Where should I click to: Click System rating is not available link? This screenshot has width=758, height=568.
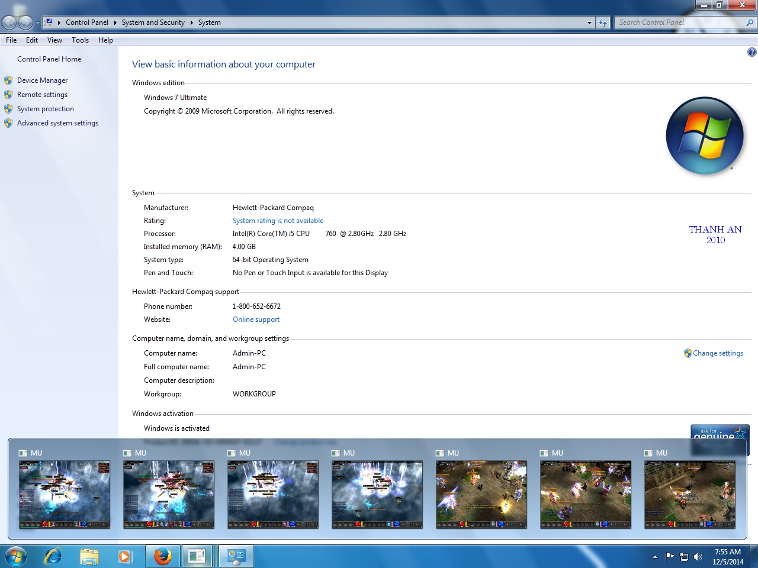[x=278, y=221]
